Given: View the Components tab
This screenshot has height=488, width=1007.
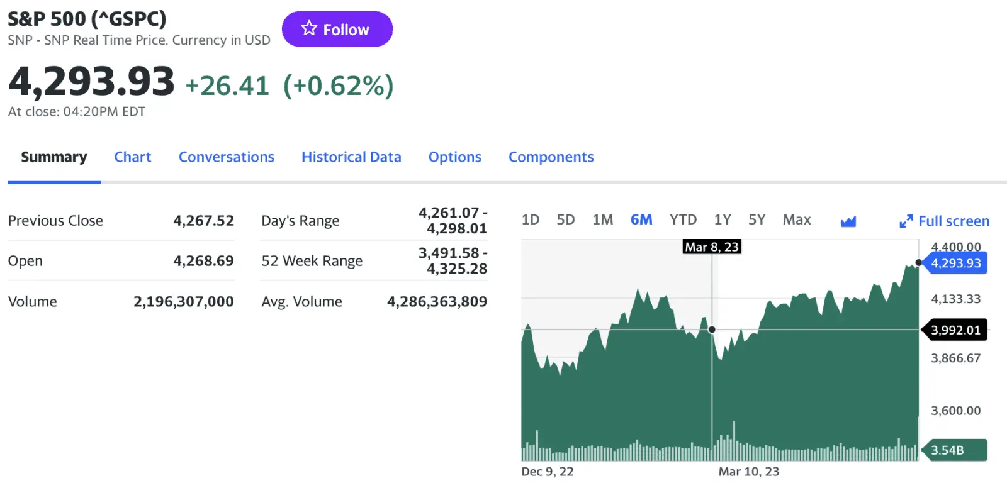Looking at the screenshot, I should pos(551,157).
